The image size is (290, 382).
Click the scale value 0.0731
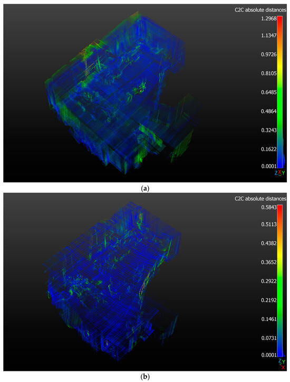point(269,338)
